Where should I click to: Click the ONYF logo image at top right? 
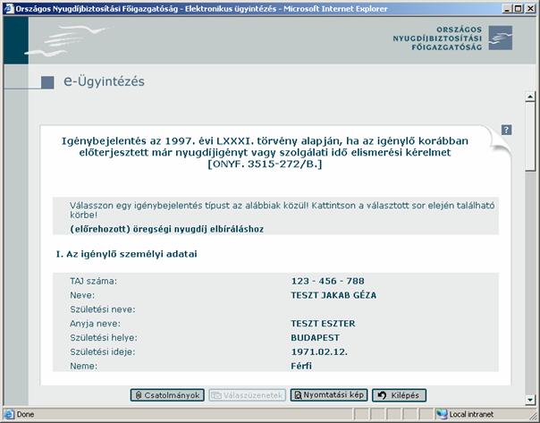pos(501,38)
